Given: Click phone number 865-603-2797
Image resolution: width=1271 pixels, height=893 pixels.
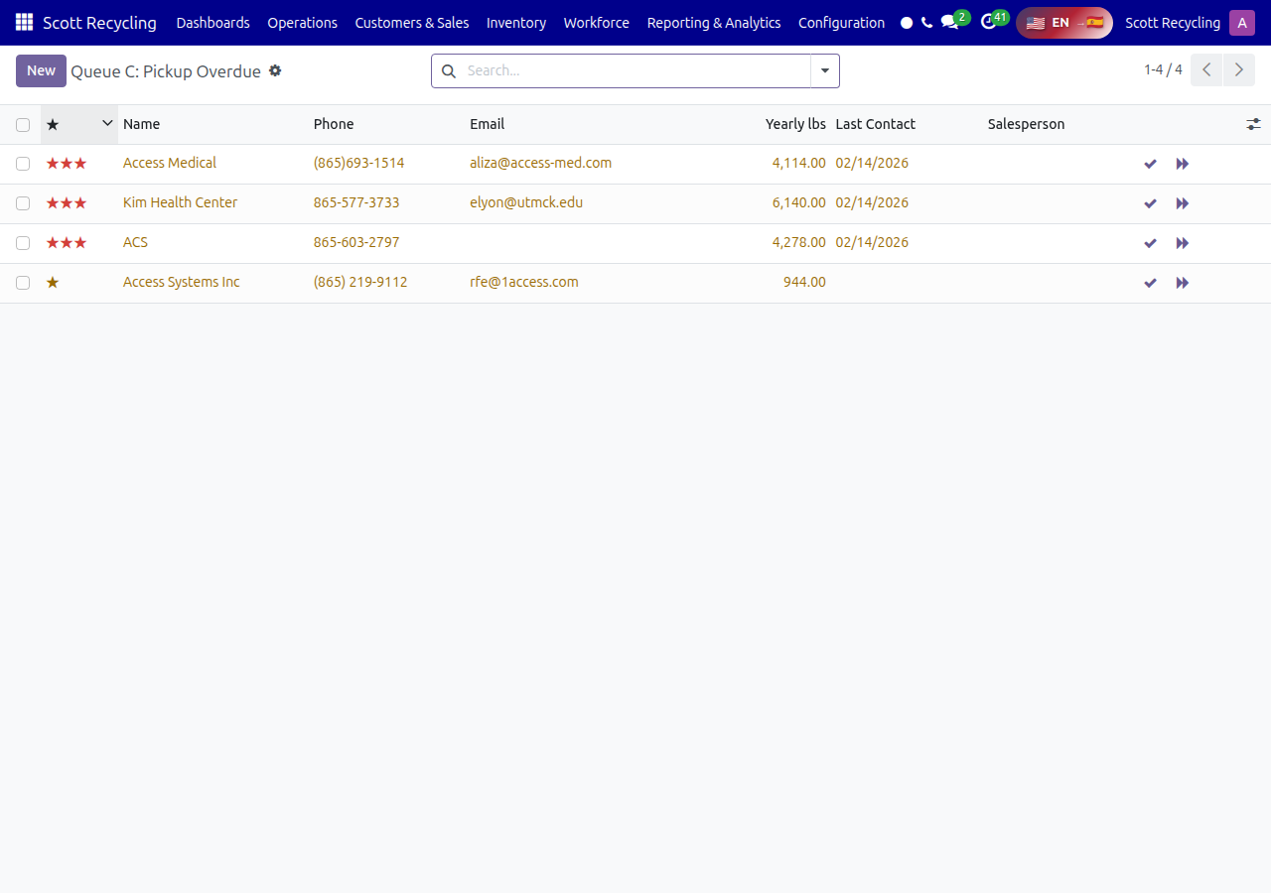Looking at the screenshot, I should (x=356, y=242).
